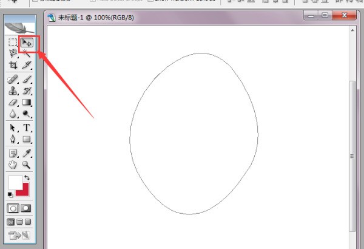Click the document scrollbar up arrow

(x=352, y=30)
